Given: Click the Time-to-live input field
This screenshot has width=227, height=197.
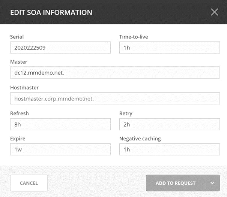Looking at the screenshot, I should 170,48.
